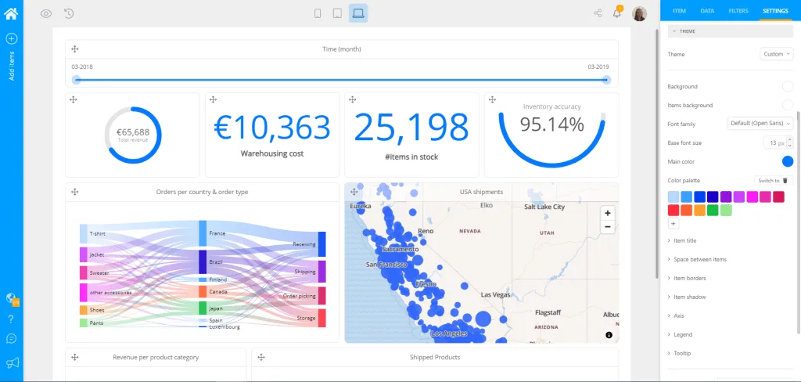Toggle the eye preview mode icon
Screen dimensions: 801x382
tap(46, 14)
